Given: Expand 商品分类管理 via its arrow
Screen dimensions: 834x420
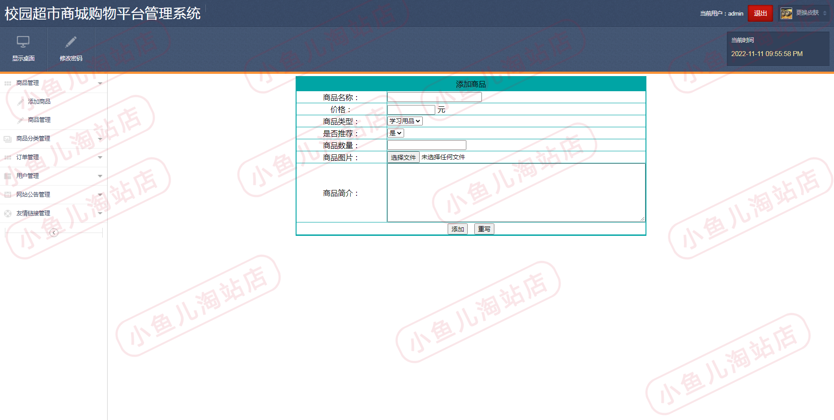Looking at the screenshot, I should pyautogui.click(x=100, y=139).
